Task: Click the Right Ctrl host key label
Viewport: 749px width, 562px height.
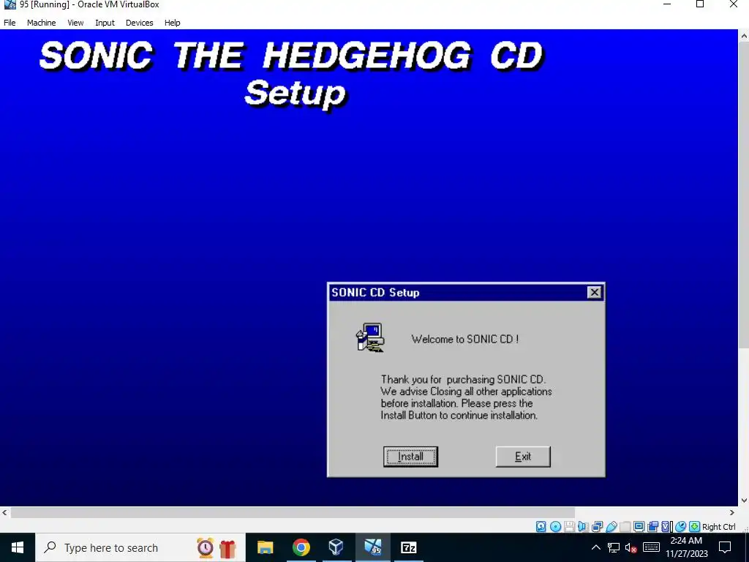Action: point(719,527)
